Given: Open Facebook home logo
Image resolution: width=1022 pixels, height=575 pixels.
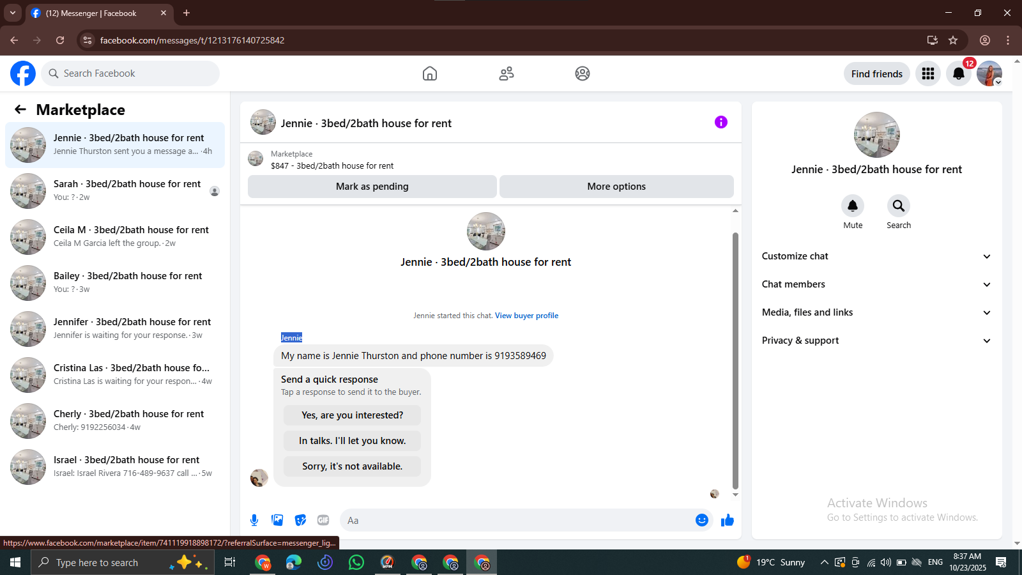Looking at the screenshot, I should pyautogui.click(x=23, y=73).
